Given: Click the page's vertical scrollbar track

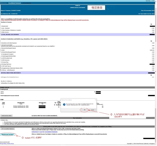Looking at the screenshot, I should 156,77.
